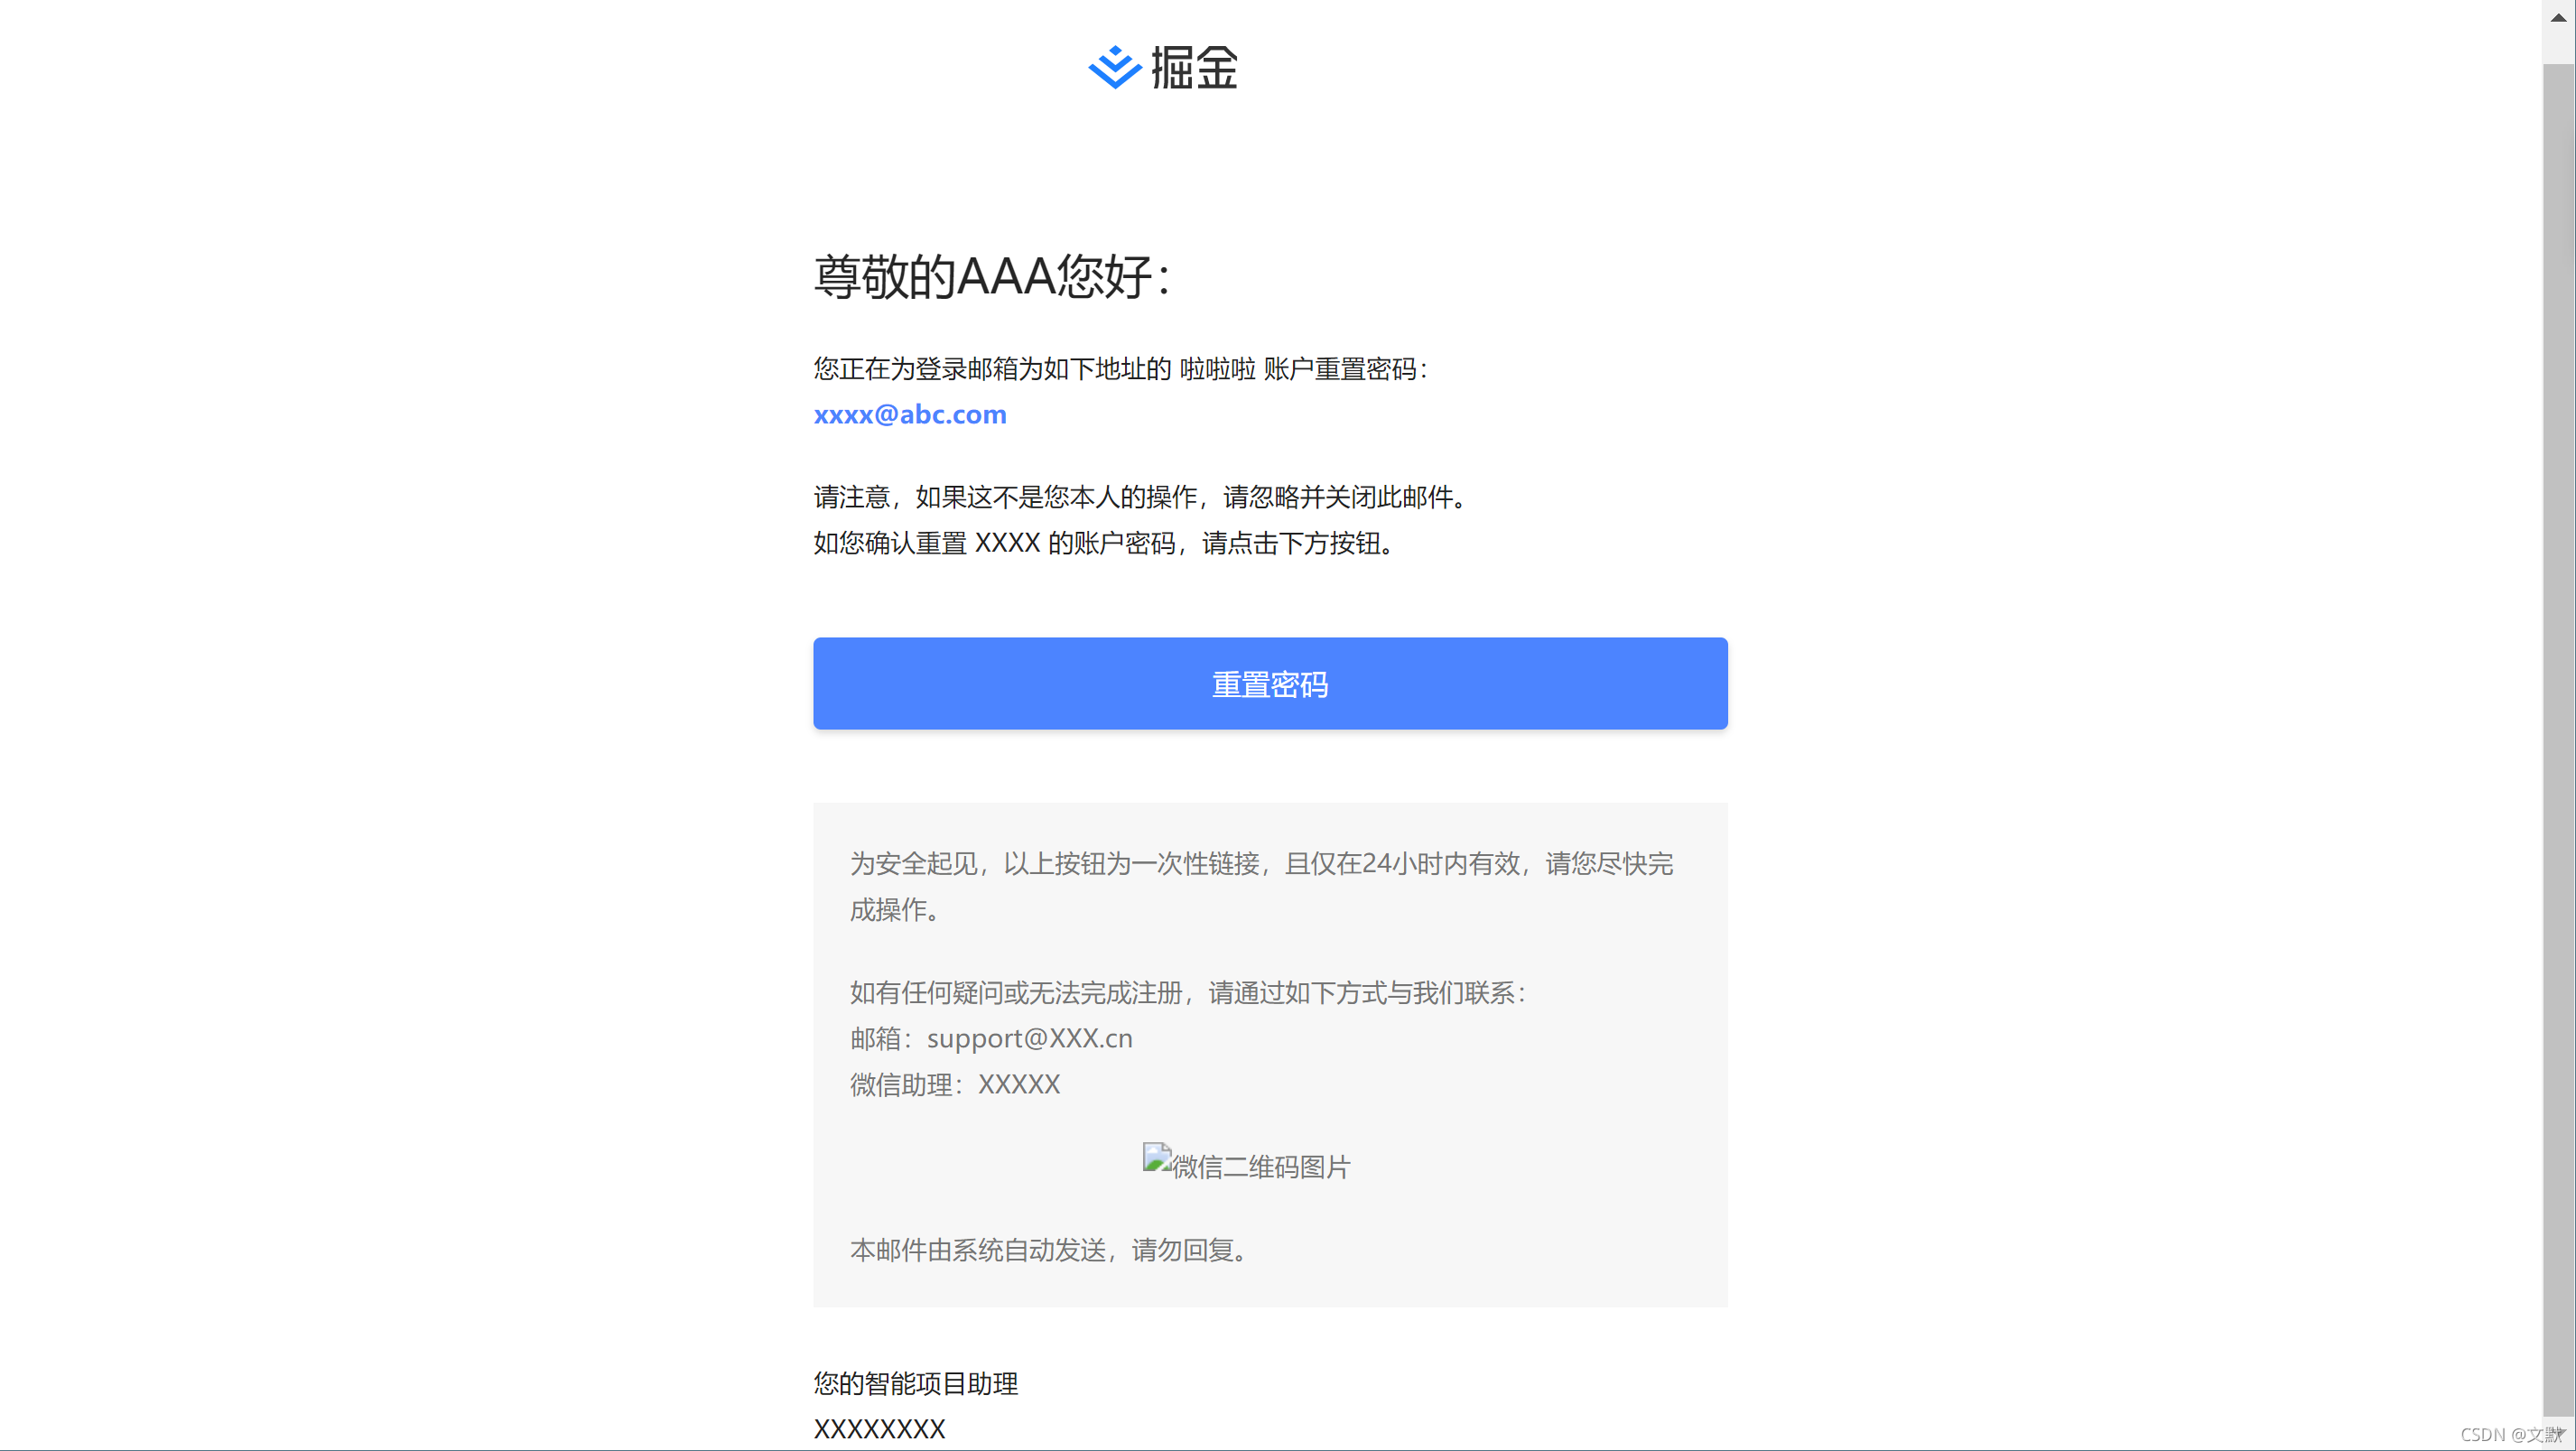Click the 重置密码 button
The image size is (2576, 1451).
tap(1270, 683)
